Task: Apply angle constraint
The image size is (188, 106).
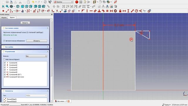Action: [140, 11]
